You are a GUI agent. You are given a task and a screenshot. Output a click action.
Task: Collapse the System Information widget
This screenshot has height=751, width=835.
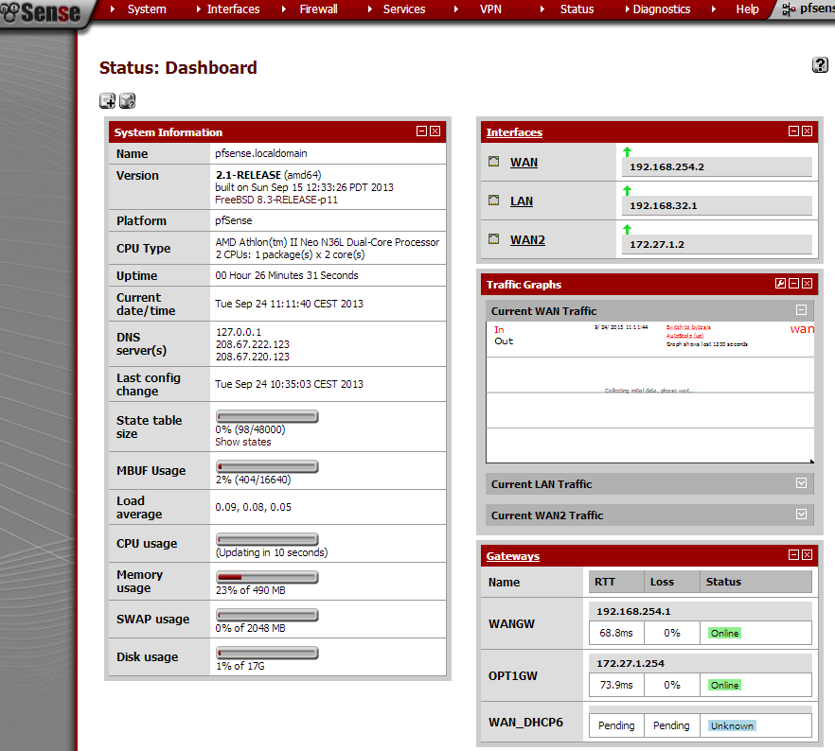420,131
